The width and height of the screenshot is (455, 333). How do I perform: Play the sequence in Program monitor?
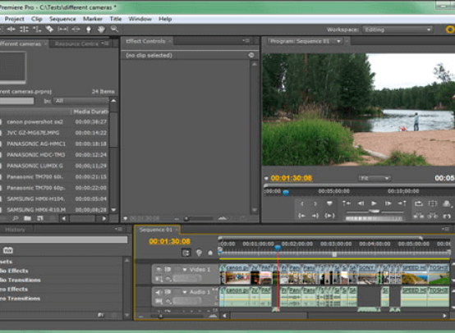[x=374, y=203]
